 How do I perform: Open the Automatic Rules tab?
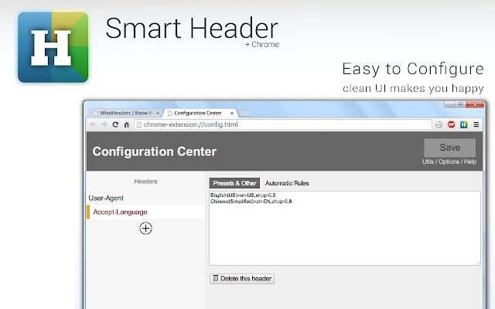click(287, 183)
